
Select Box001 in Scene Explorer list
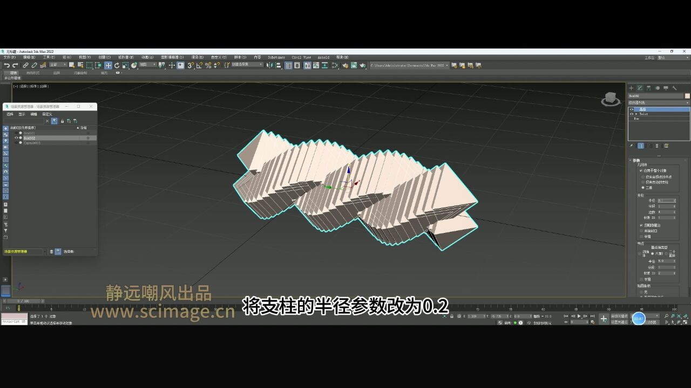tap(30, 133)
